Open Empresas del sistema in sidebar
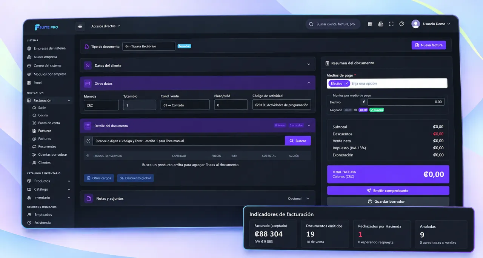Screen dimensions: 483x258 click(x=47, y=48)
